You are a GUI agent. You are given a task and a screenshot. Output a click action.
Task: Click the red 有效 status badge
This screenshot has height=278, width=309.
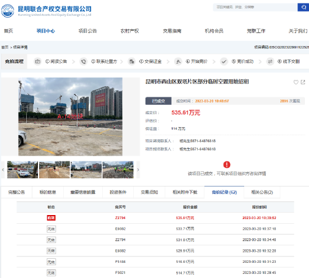(x=51, y=218)
